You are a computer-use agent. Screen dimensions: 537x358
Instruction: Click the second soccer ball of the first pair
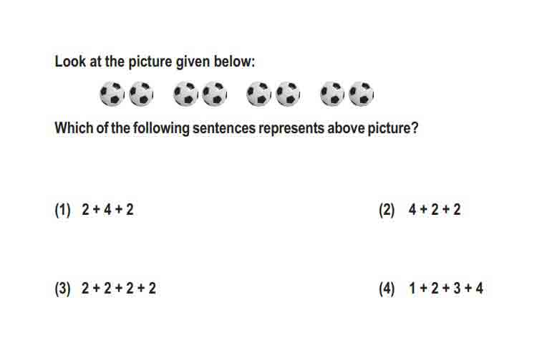click(141, 94)
